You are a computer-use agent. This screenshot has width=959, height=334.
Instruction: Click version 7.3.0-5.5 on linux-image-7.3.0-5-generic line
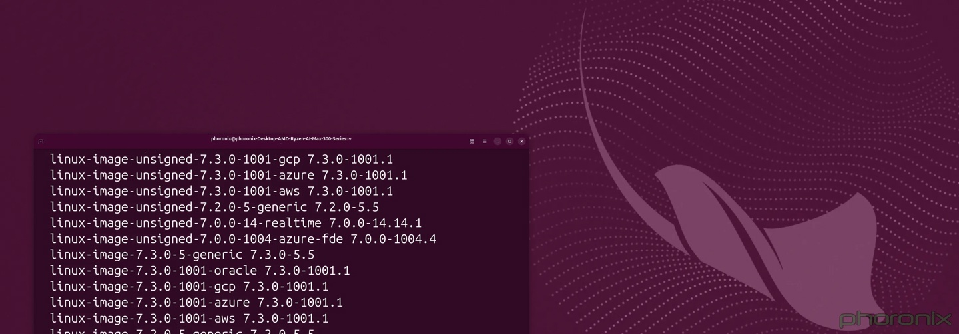pos(282,255)
